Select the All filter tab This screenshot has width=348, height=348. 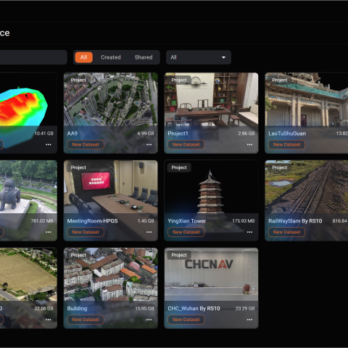point(83,57)
